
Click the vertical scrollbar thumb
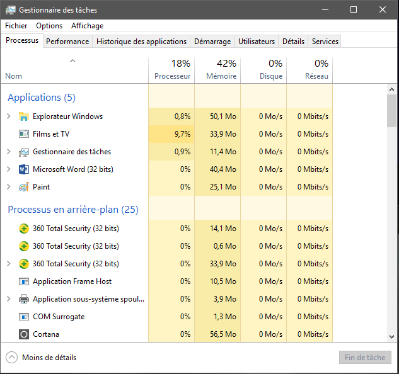(391, 111)
